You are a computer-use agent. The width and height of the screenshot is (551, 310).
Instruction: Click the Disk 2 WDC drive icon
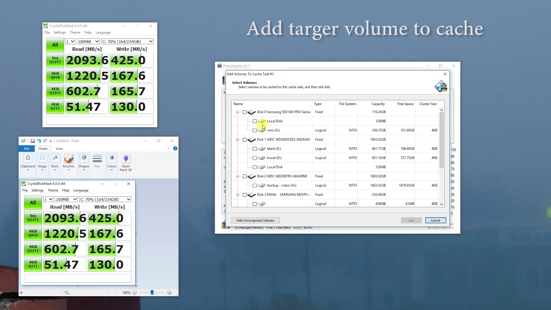[x=252, y=176]
